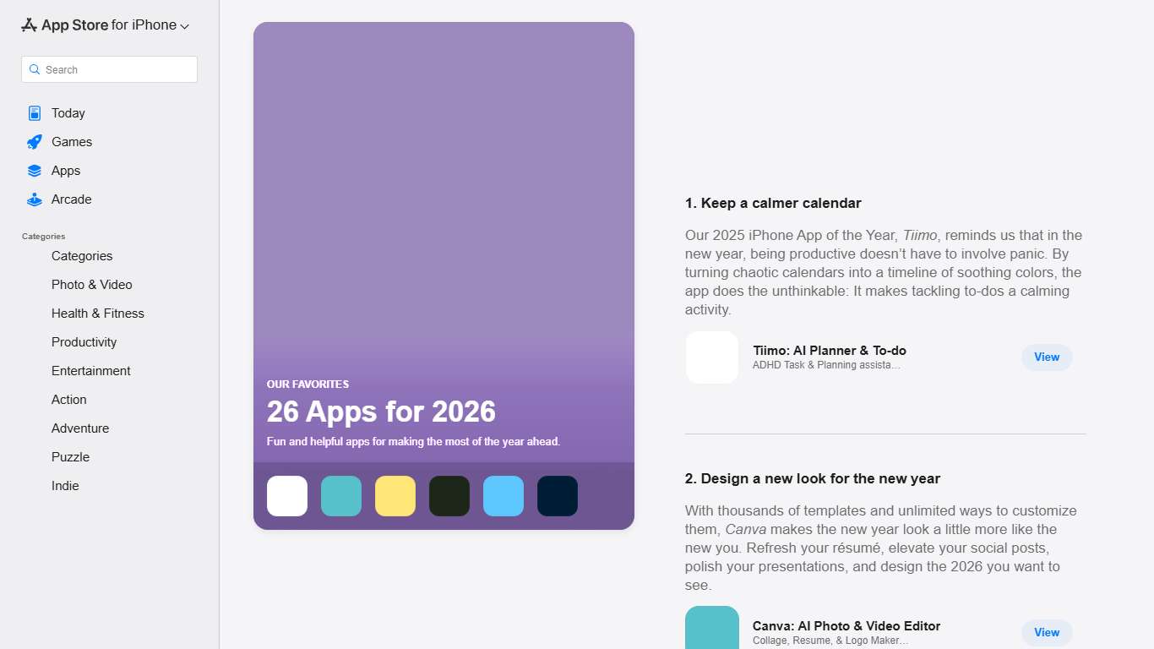Open the Apps section icon
This screenshot has height=649, width=1154.
(34, 170)
